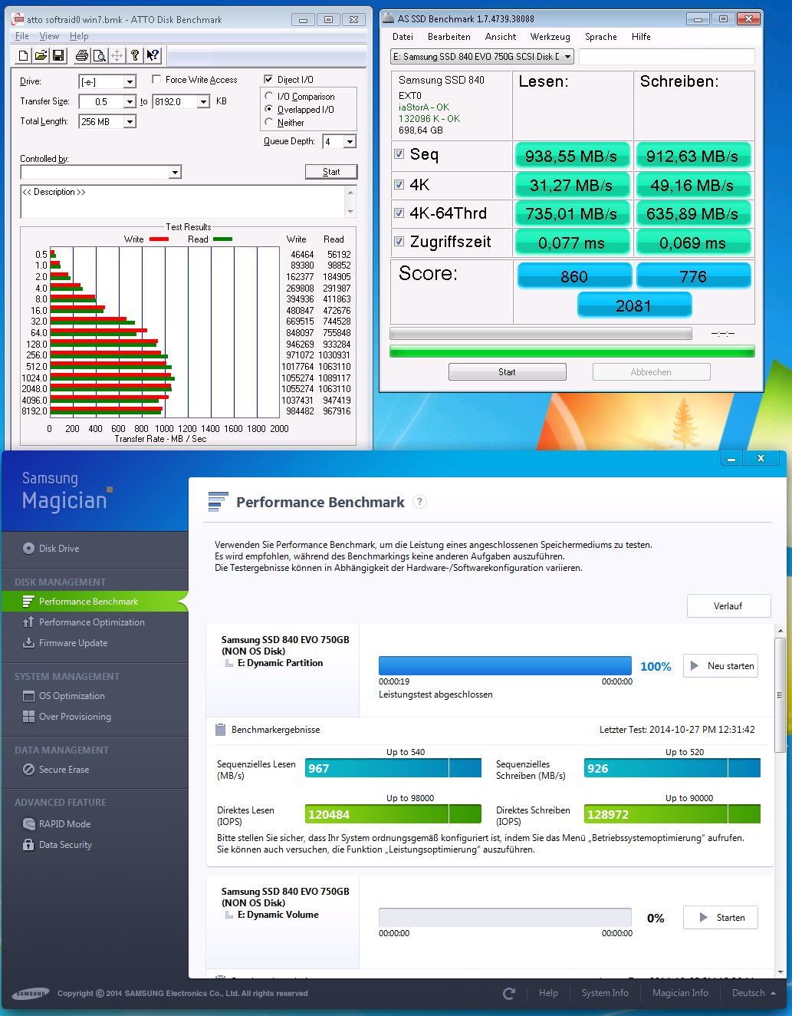Open the AS SSD drive selection dropdown
Screen dimensions: 792x1016
point(567,56)
